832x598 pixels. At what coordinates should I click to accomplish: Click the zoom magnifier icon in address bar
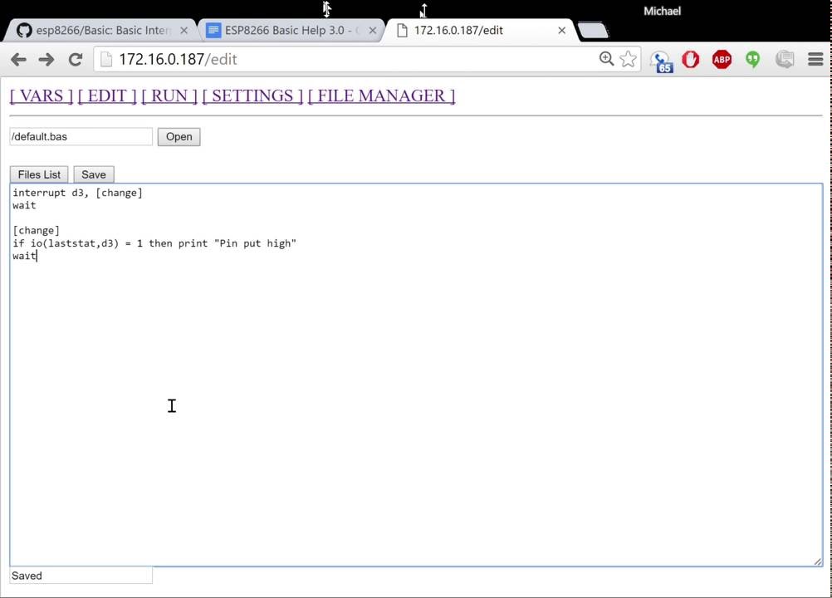pos(606,59)
